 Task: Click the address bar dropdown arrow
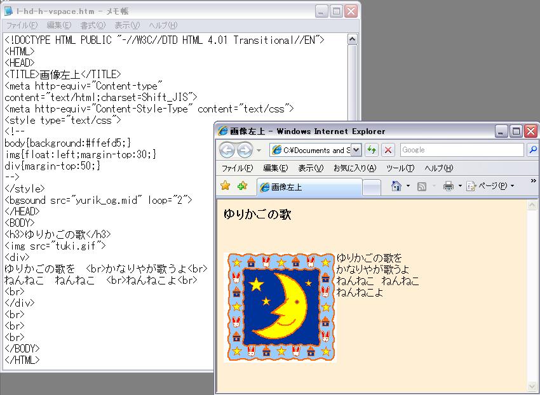356,150
